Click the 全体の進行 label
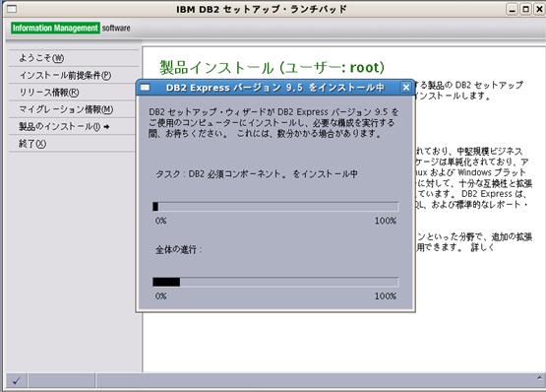The image size is (546, 392). click(x=178, y=250)
